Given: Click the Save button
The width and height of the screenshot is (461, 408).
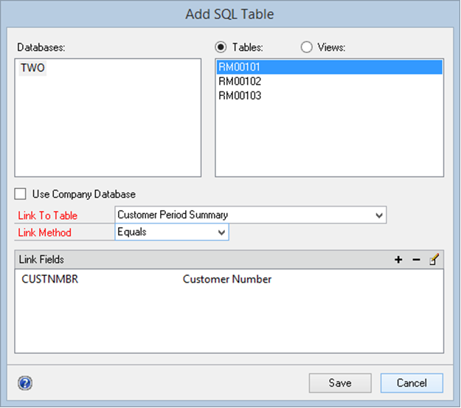Looking at the screenshot, I should pos(340,383).
